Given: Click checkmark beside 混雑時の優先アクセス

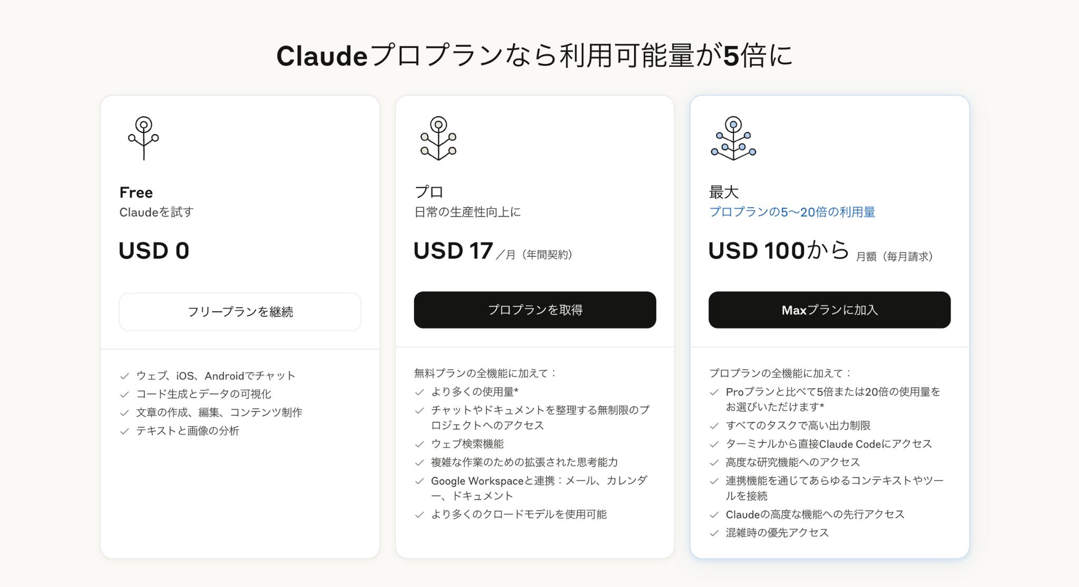Looking at the screenshot, I should tap(714, 533).
